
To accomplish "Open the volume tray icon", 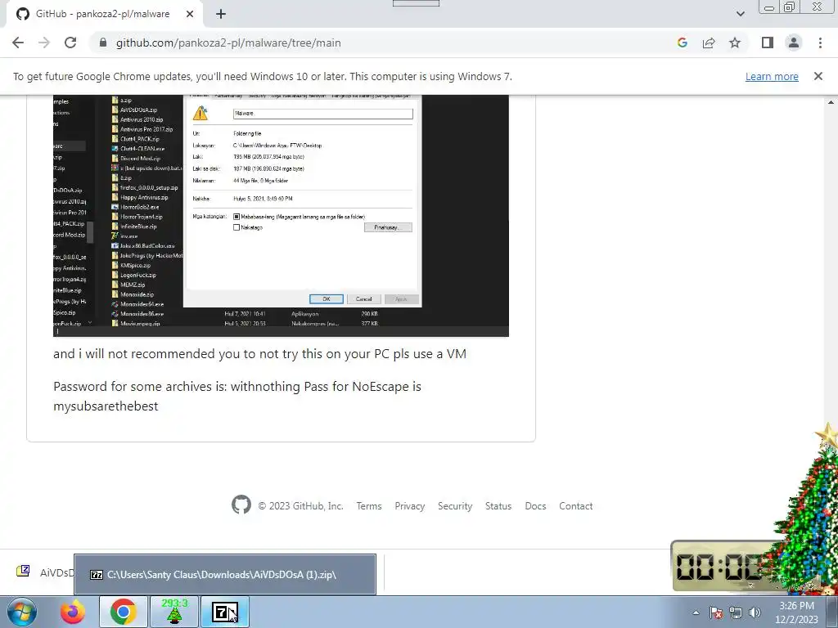I will [755, 612].
